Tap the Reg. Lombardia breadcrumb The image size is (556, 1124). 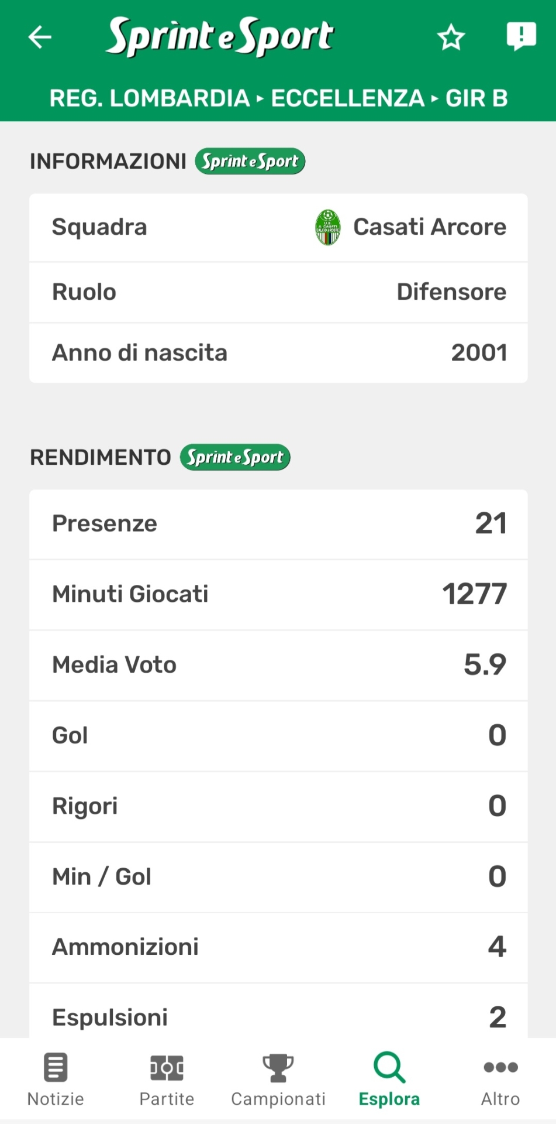click(x=150, y=98)
